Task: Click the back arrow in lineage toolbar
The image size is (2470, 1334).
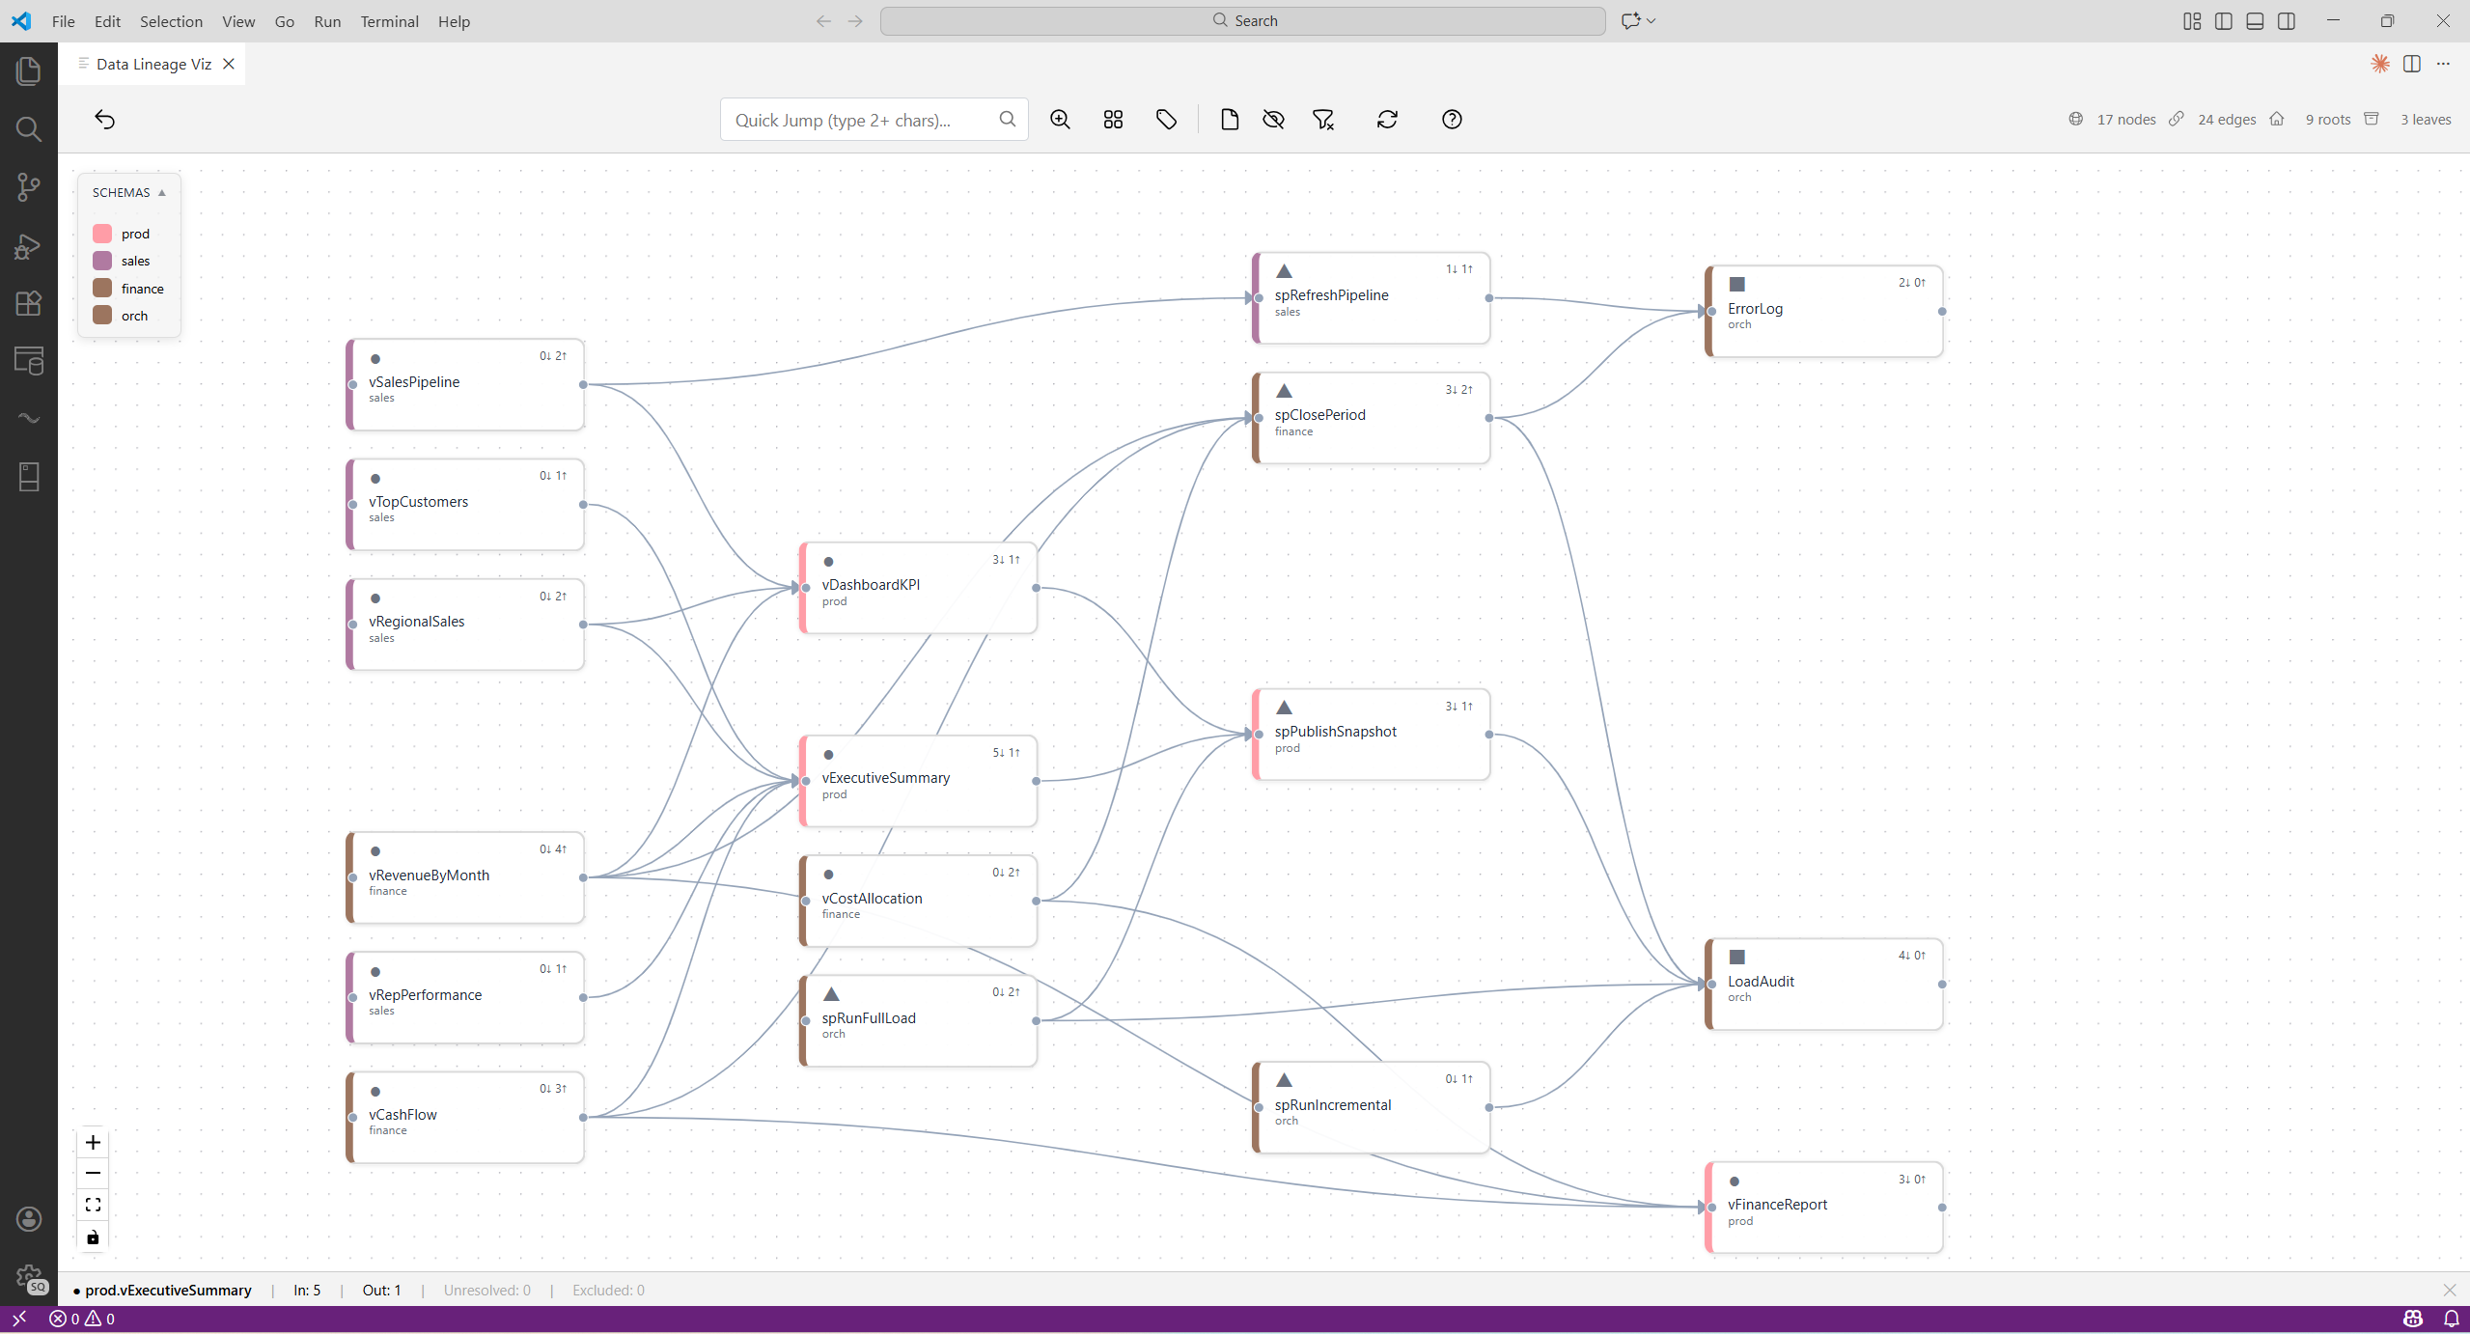Action: tap(105, 120)
